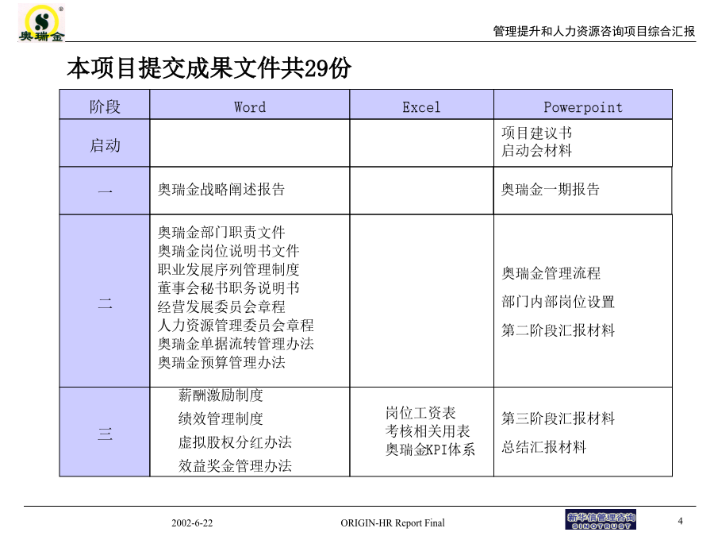Click the footer date 2002-6-22
This screenshot has width=714, height=536.
pyautogui.click(x=192, y=523)
